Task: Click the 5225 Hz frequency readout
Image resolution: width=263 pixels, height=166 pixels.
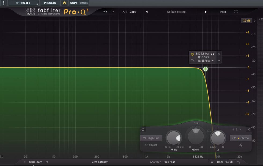Action: (x=198, y=157)
